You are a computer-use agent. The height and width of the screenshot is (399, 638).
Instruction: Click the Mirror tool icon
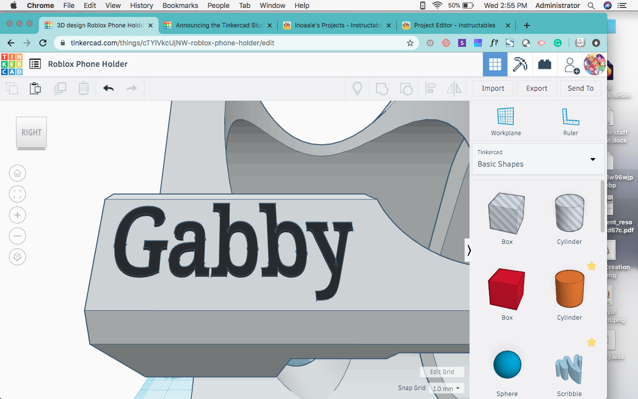454,88
